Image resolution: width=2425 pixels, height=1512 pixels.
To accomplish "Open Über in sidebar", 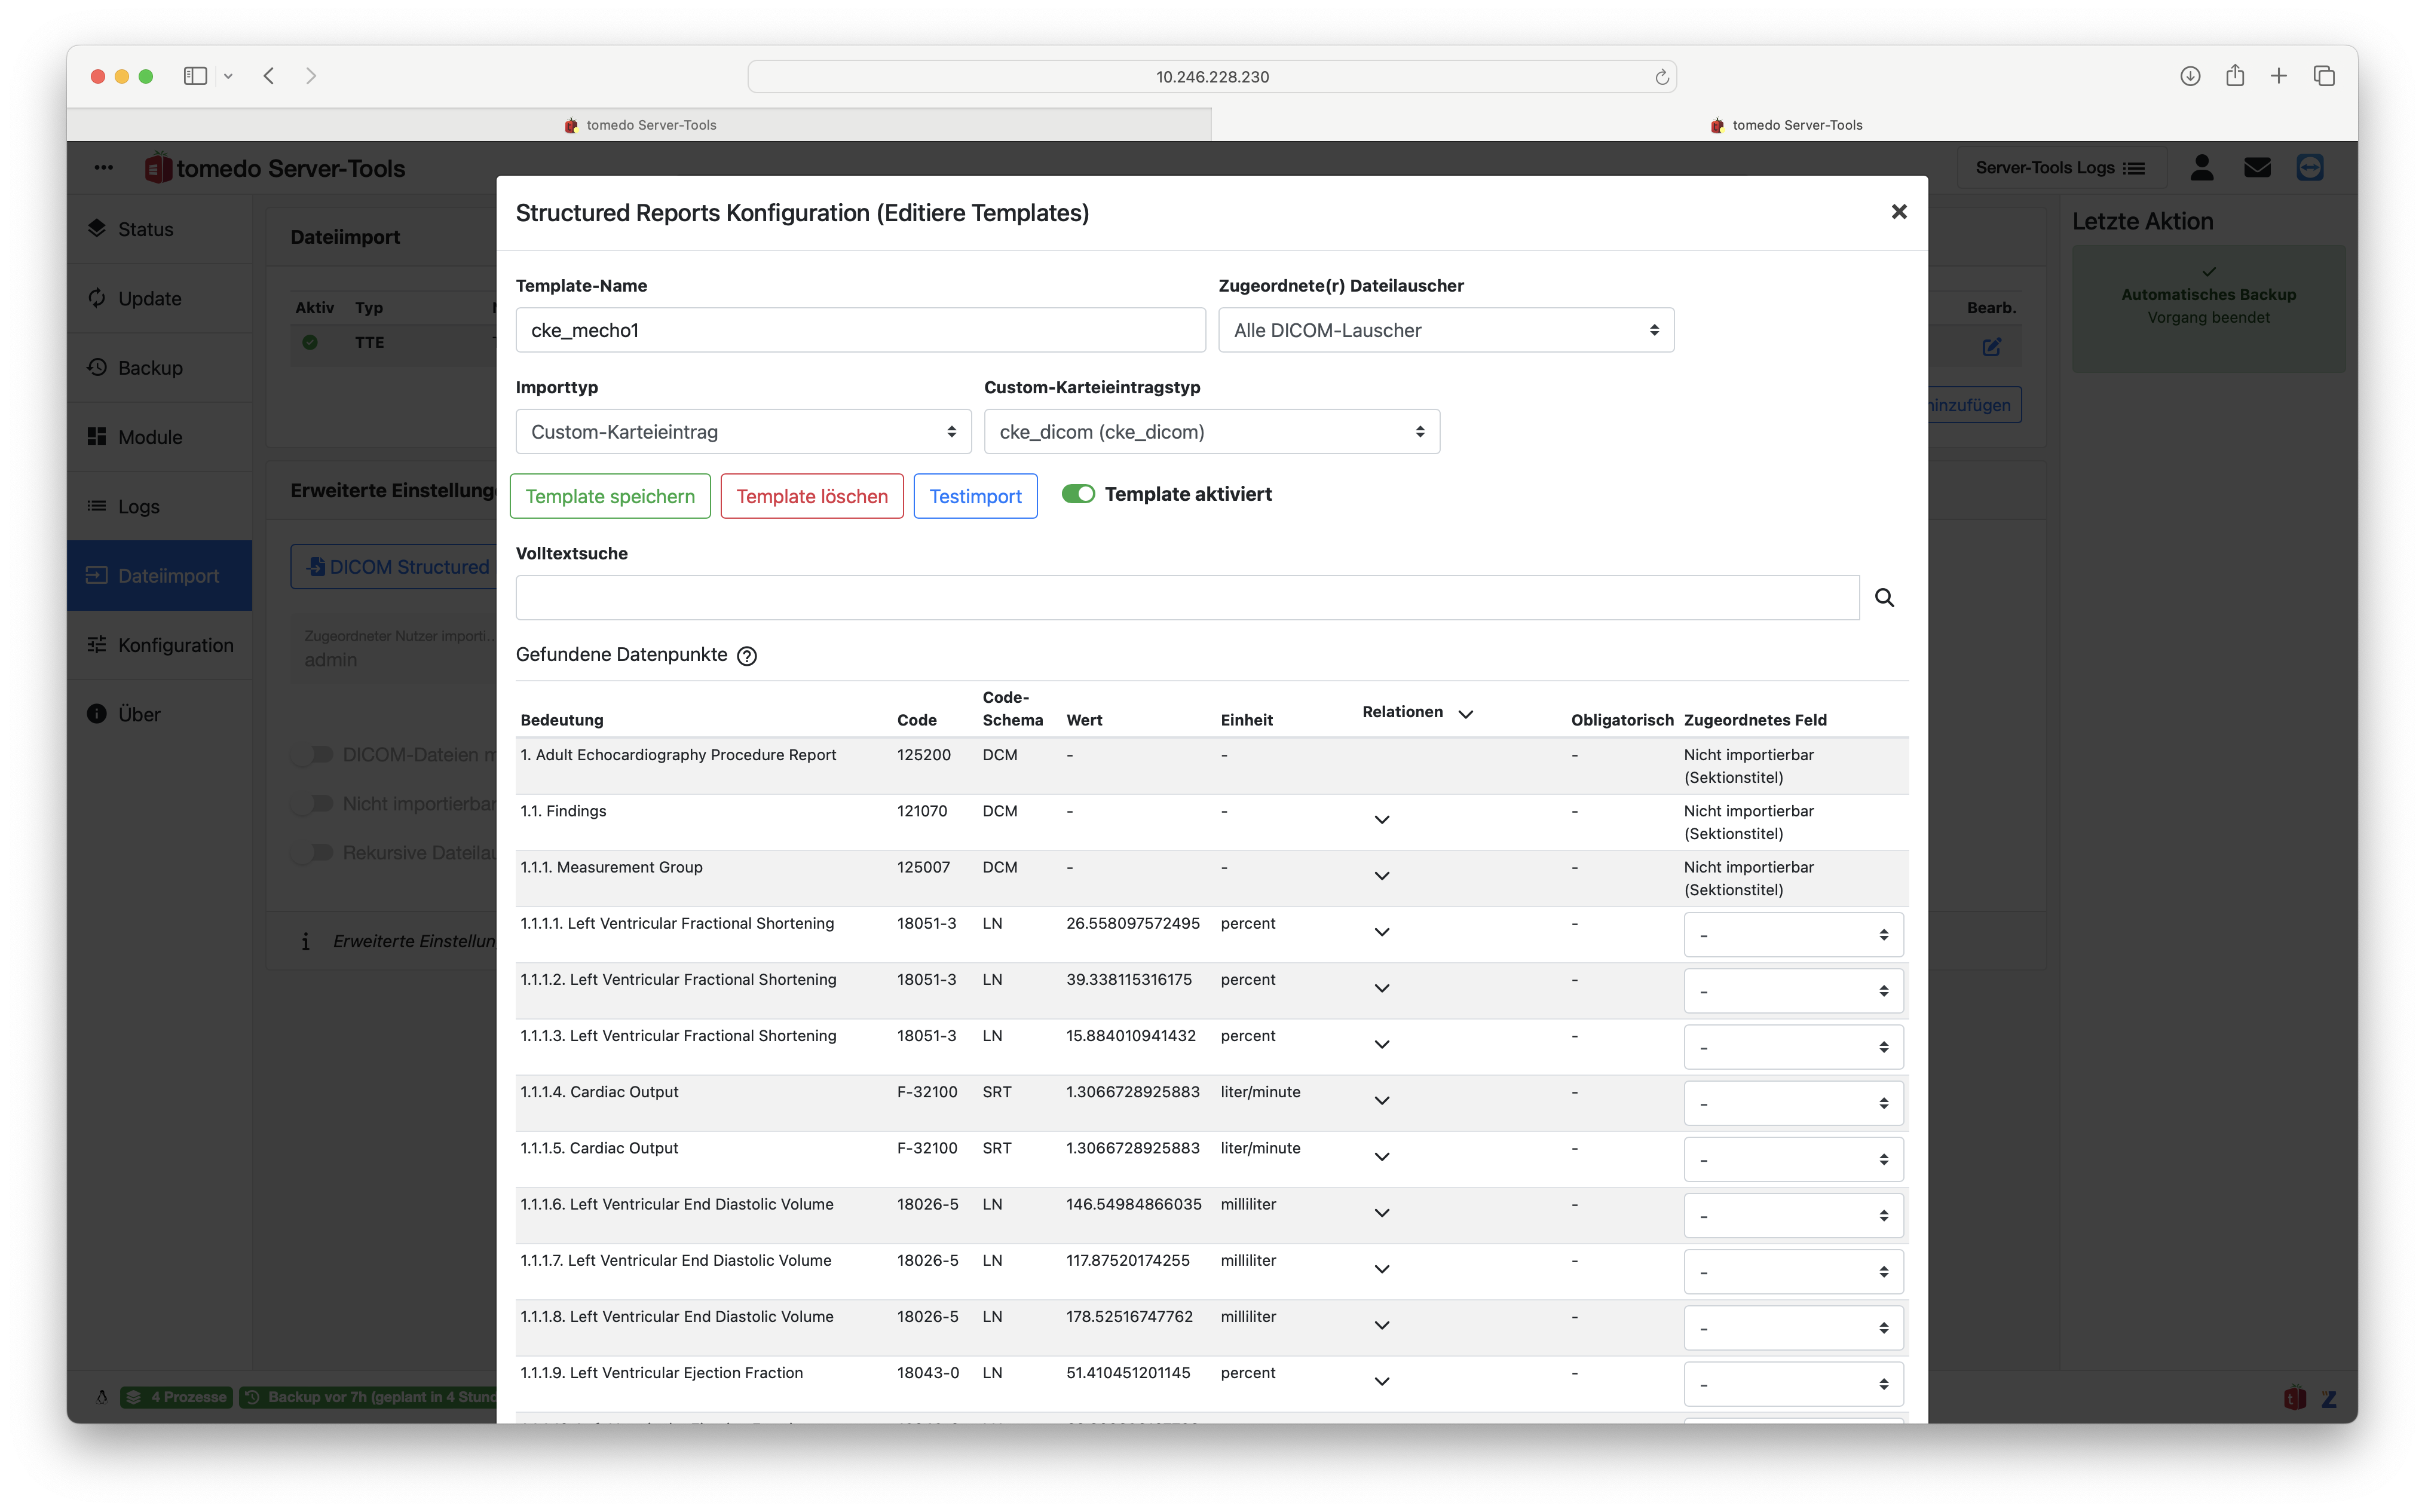I will [159, 714].
